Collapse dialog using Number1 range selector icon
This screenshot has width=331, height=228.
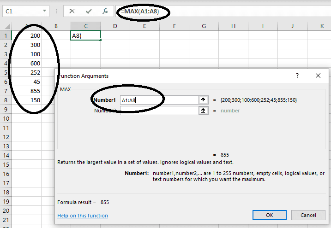pos(203,100)
